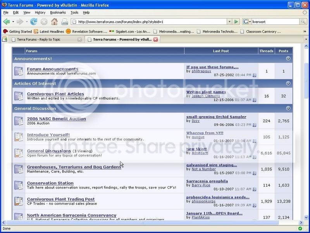Viewport: 310px width, 233px height.
Task: Switch to Terra Forums - Reply to Topic tab
Action: coord(46,39)
